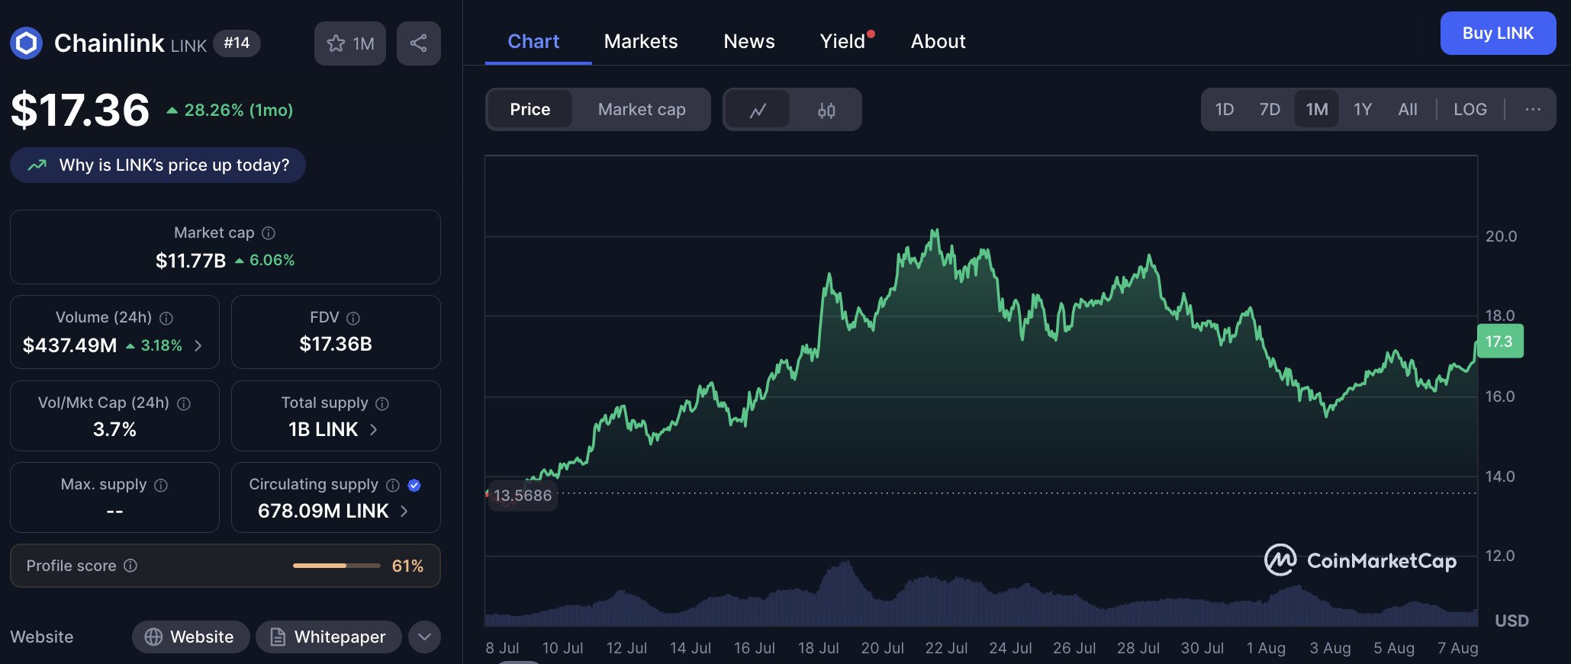This screenshot has height=664, width=1571.
Task: Open the News tab
Action: [x=749, y=42]
